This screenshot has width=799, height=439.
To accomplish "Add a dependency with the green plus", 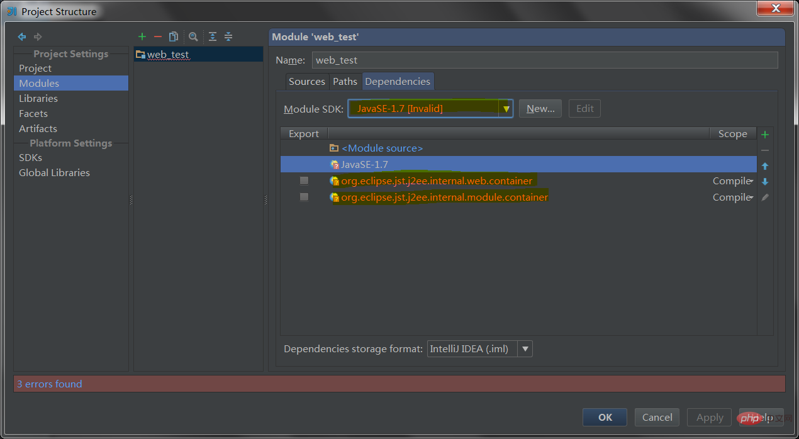I will [765, 135].
